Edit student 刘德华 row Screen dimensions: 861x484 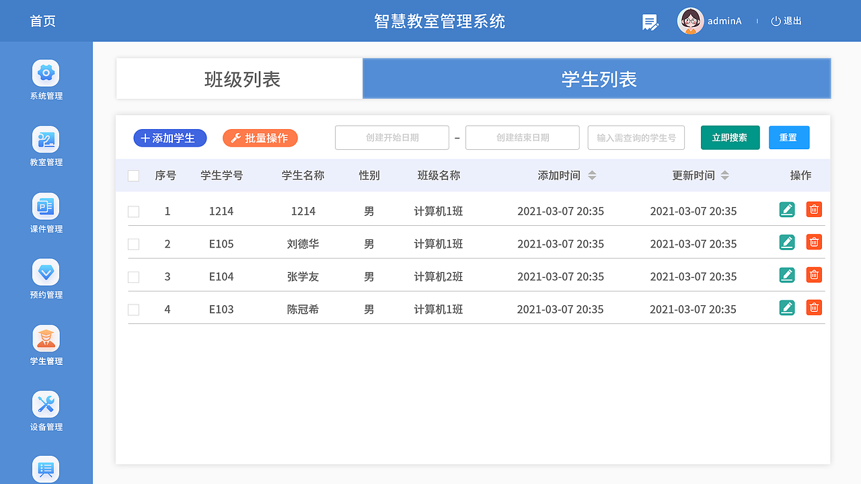(x=787, y=242)
